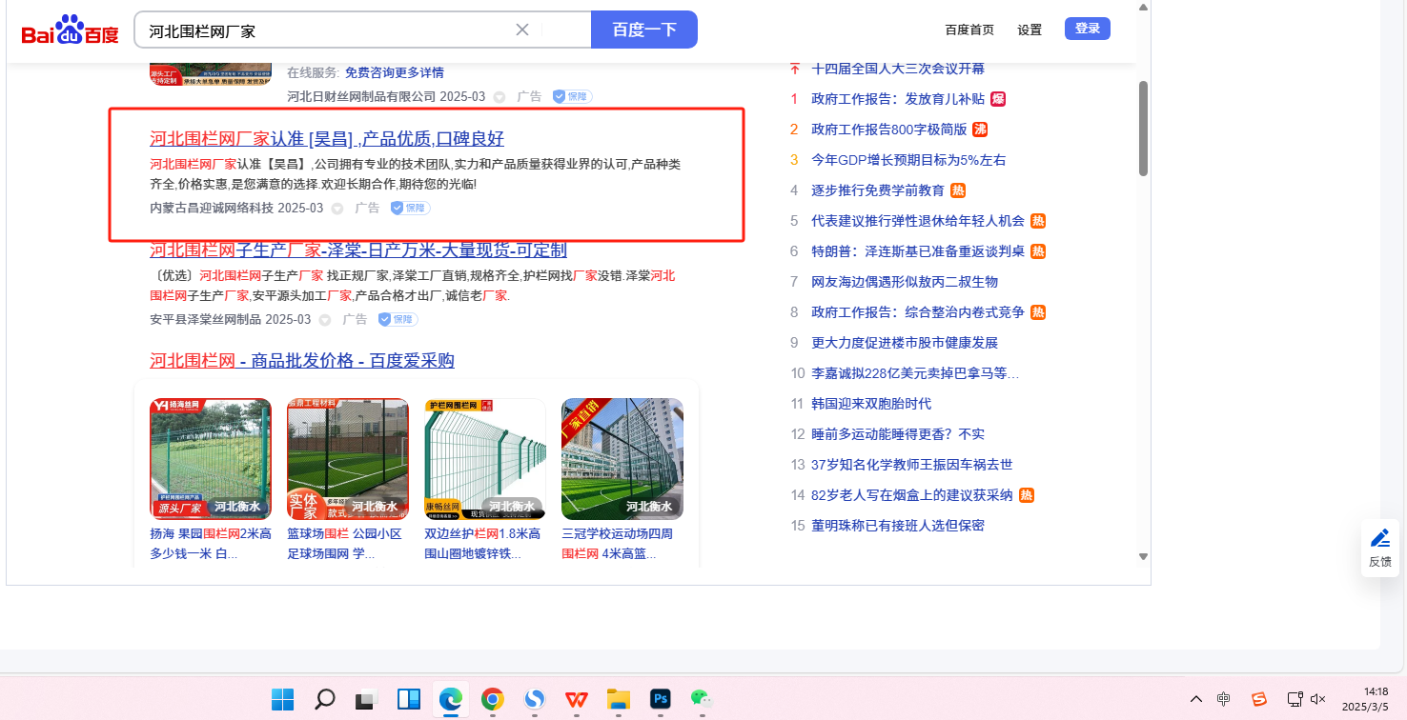Expand the hidden system tray icons chevron

[x=1196, y=699]
